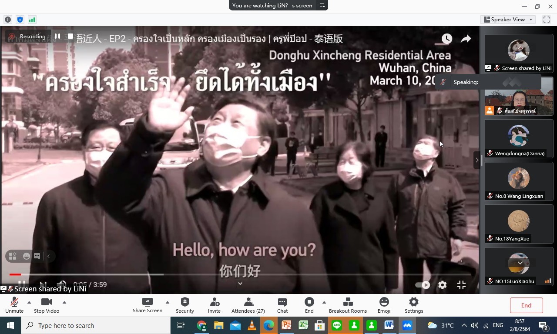This screenshot has width=557, height=334.
Task: Collapse the participant video panel arrow
Action: pos(477,160)
